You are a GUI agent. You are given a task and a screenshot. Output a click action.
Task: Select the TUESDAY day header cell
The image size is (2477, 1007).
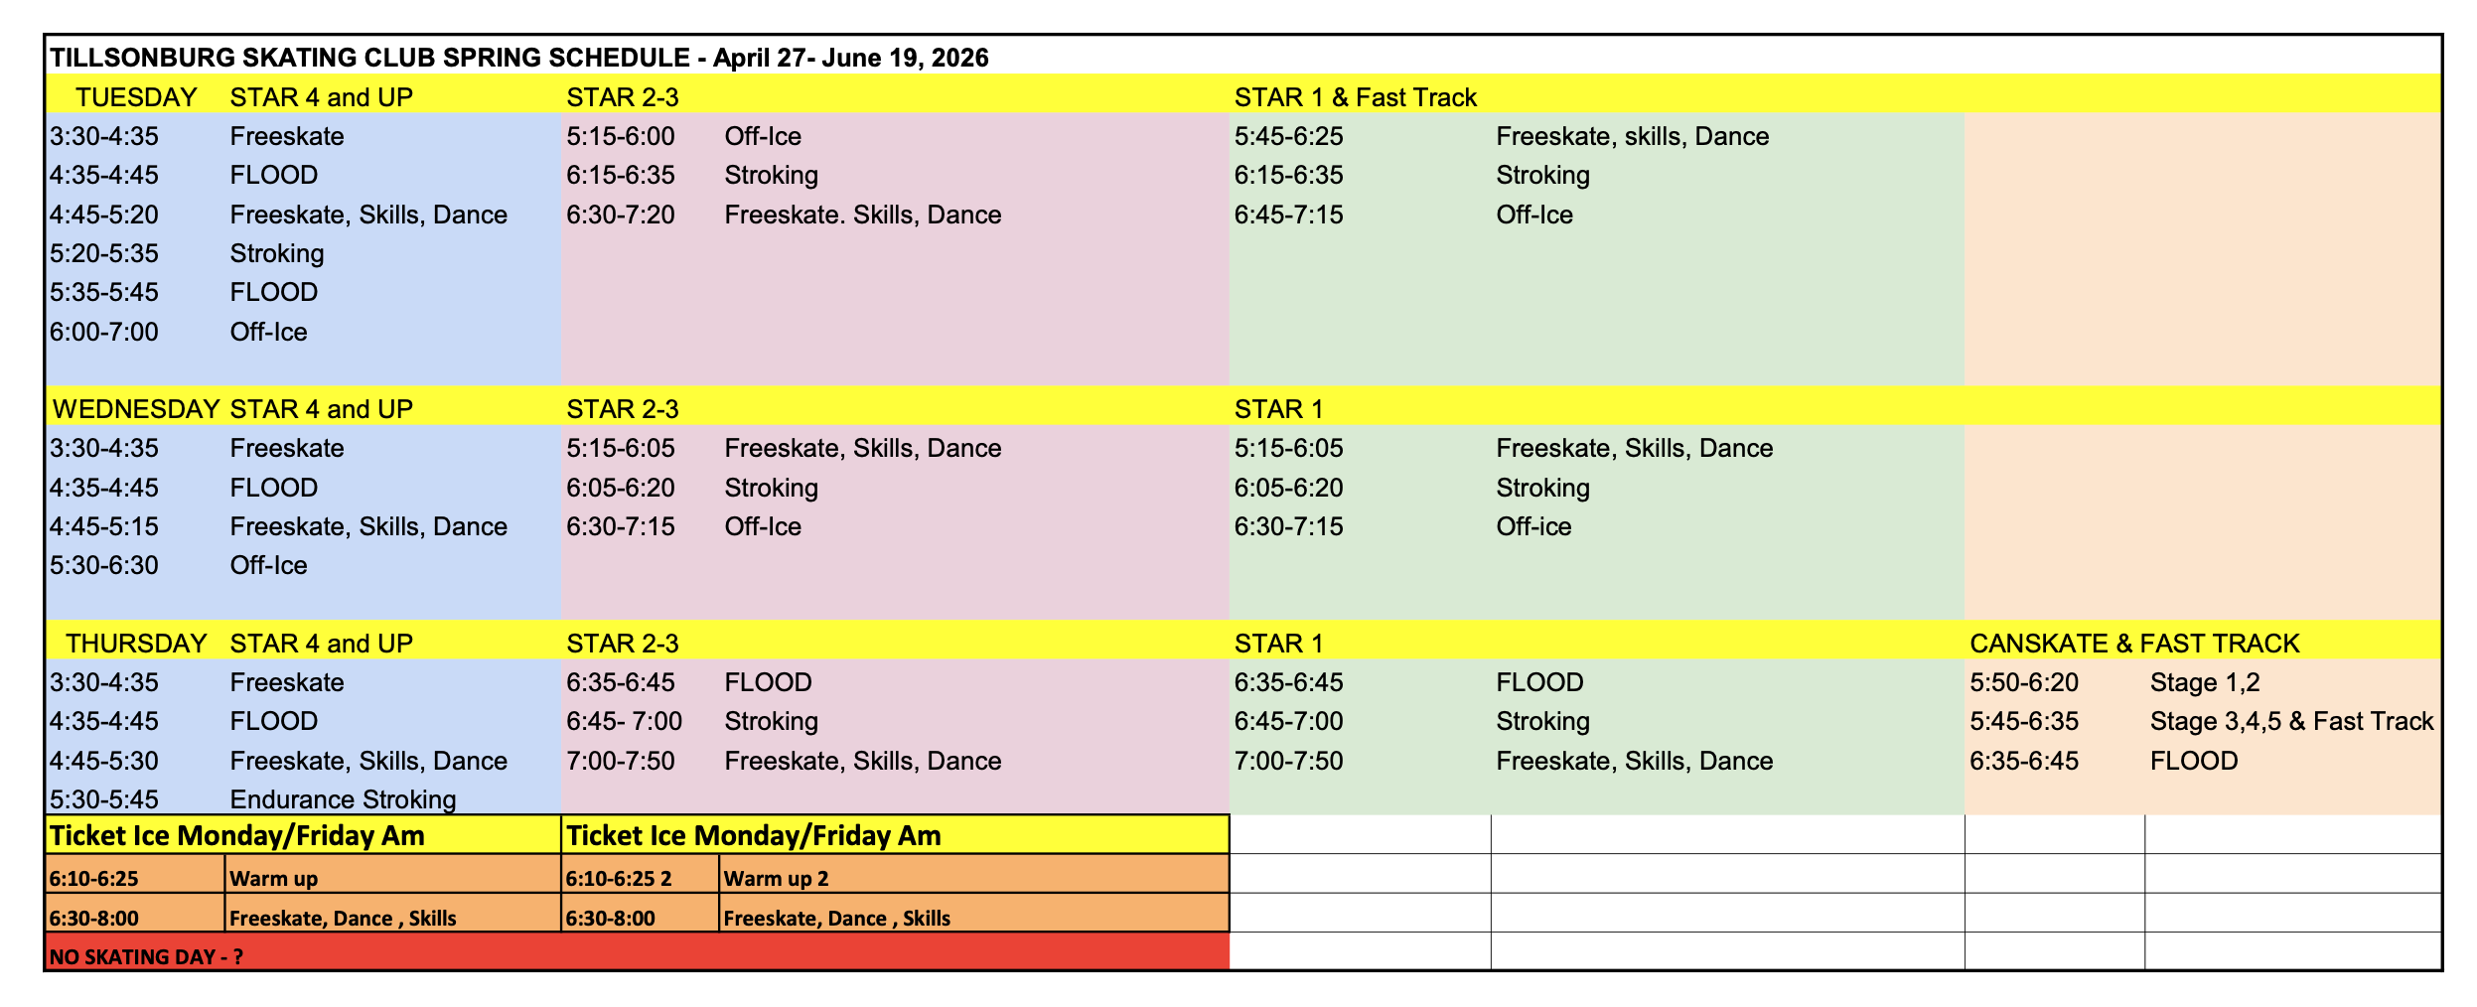tap(136, 97)
